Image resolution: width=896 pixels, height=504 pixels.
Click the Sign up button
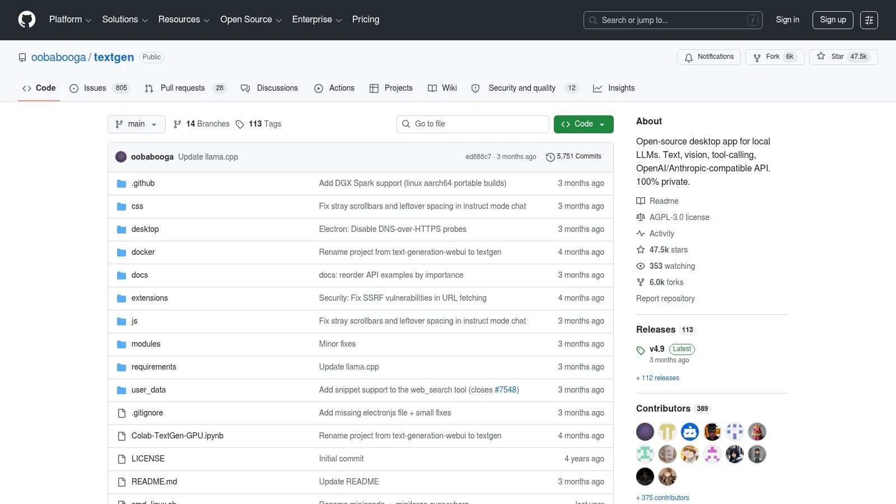coord(833,20)
